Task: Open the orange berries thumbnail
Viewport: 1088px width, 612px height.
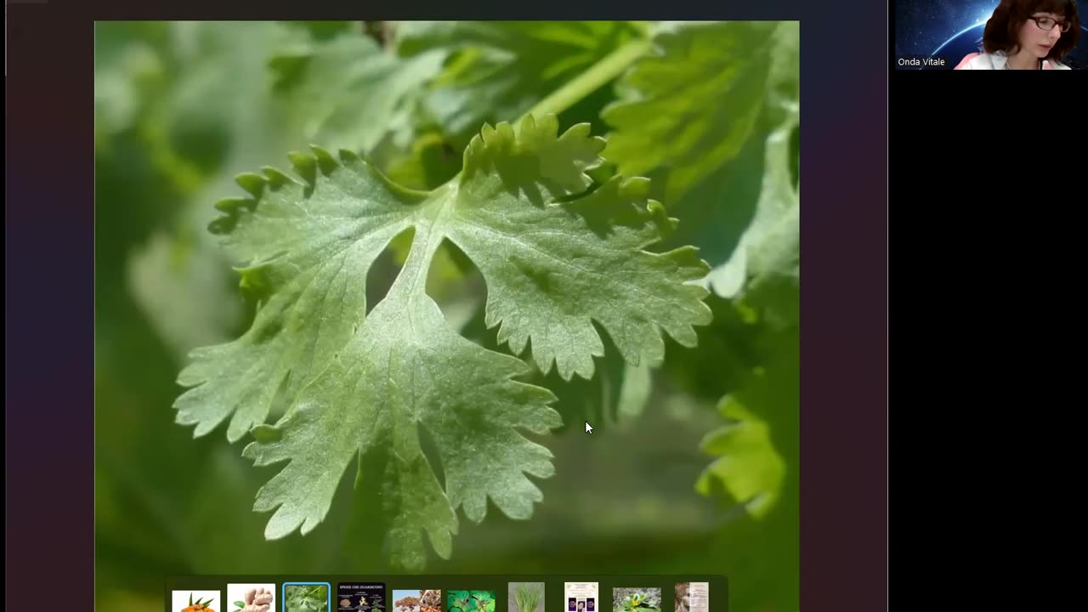Action: pyautogui.click(x=195, y=600)
